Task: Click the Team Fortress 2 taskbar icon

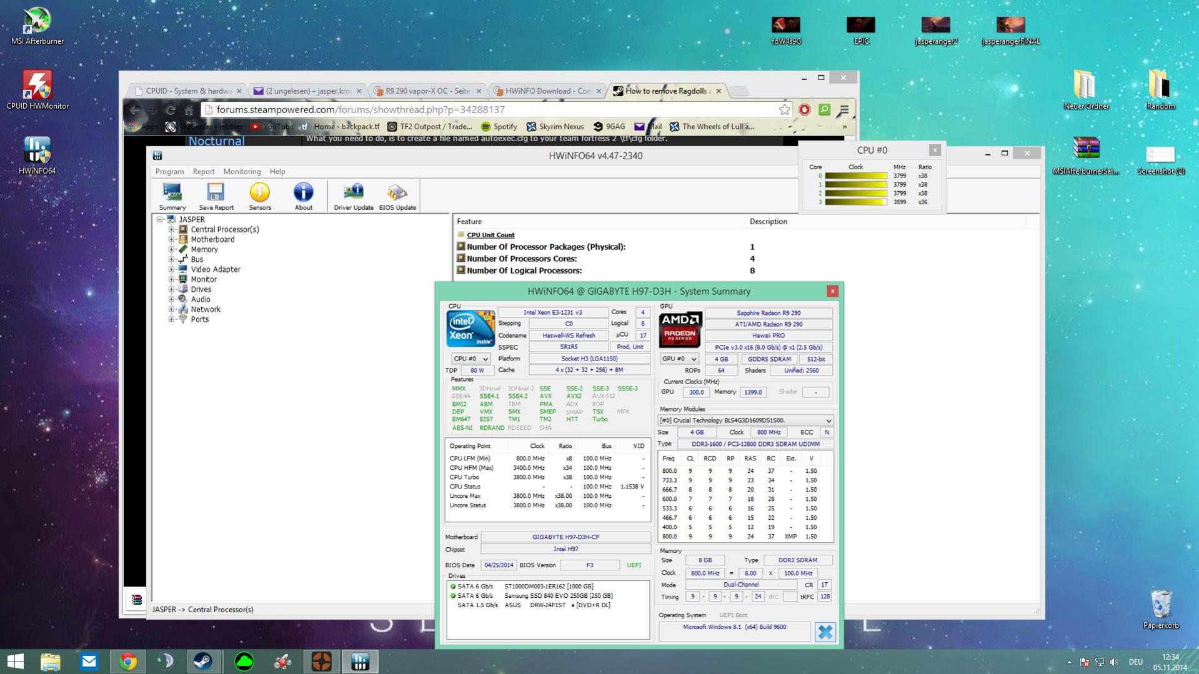Action: (322, 662)
